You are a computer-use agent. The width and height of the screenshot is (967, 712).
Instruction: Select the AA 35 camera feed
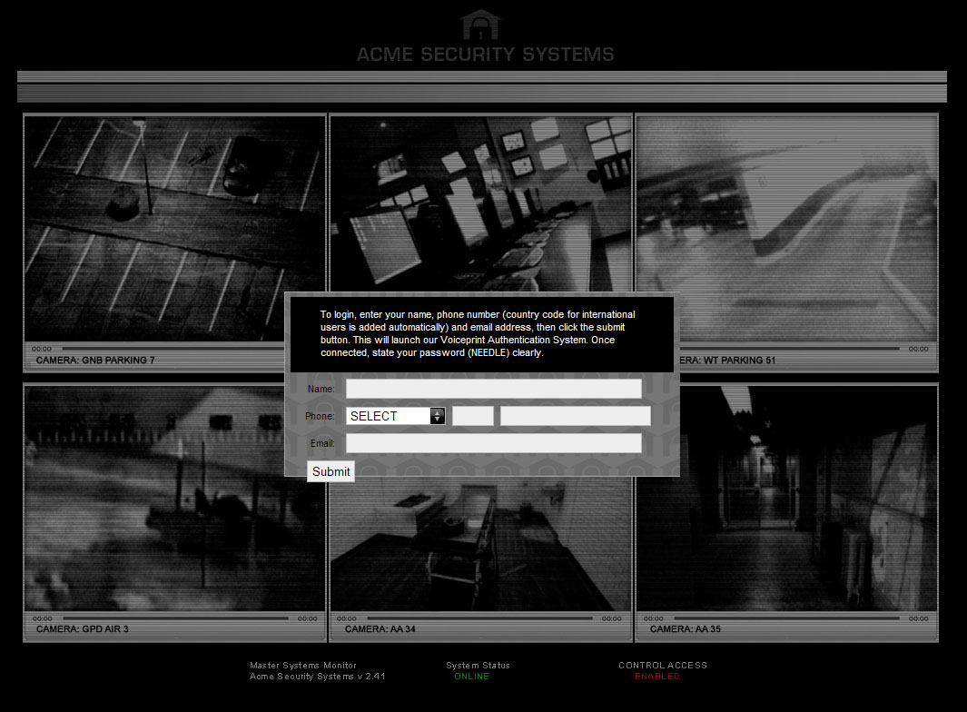point(786,499)
